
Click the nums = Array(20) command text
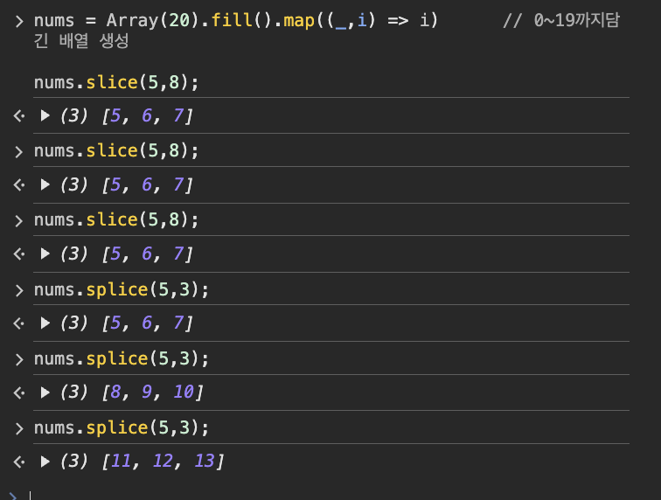(x=236, y=20)
